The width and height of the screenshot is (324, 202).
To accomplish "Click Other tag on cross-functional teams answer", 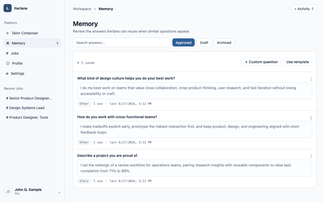I will (x=84, y=142).
